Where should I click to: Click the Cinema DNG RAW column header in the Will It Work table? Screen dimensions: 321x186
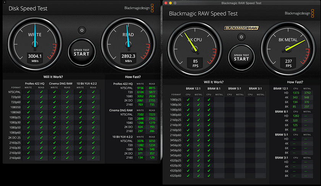pyautogui.click(x=61, y=84)
